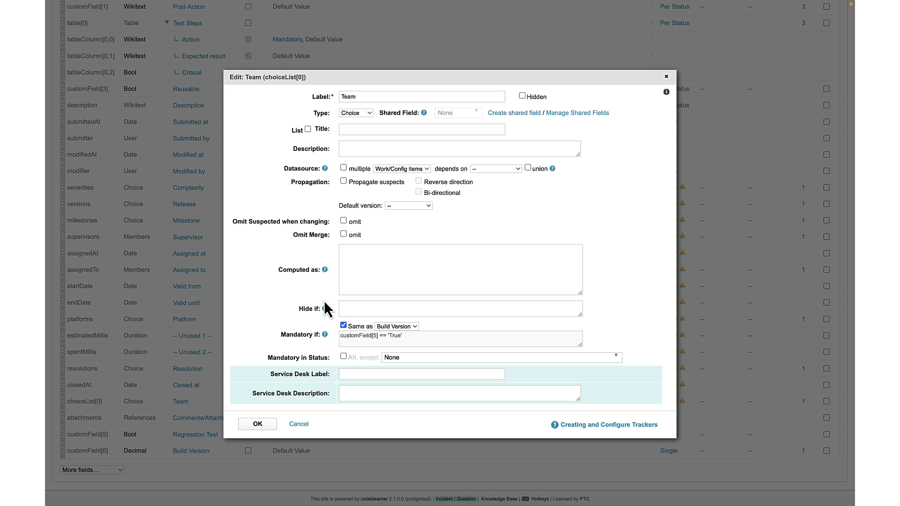Image resolution: width=900 pixels, height=506 pixels.
Task: Click the warning triangle on the severities row
Action: (x=682, y=187)
